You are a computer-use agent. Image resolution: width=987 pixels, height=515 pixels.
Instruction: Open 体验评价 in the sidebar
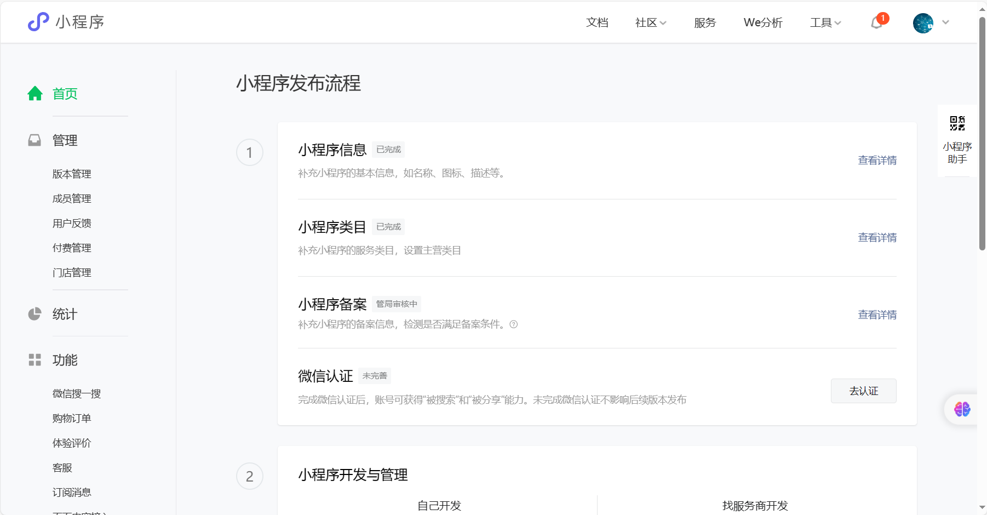click(72, 443)
